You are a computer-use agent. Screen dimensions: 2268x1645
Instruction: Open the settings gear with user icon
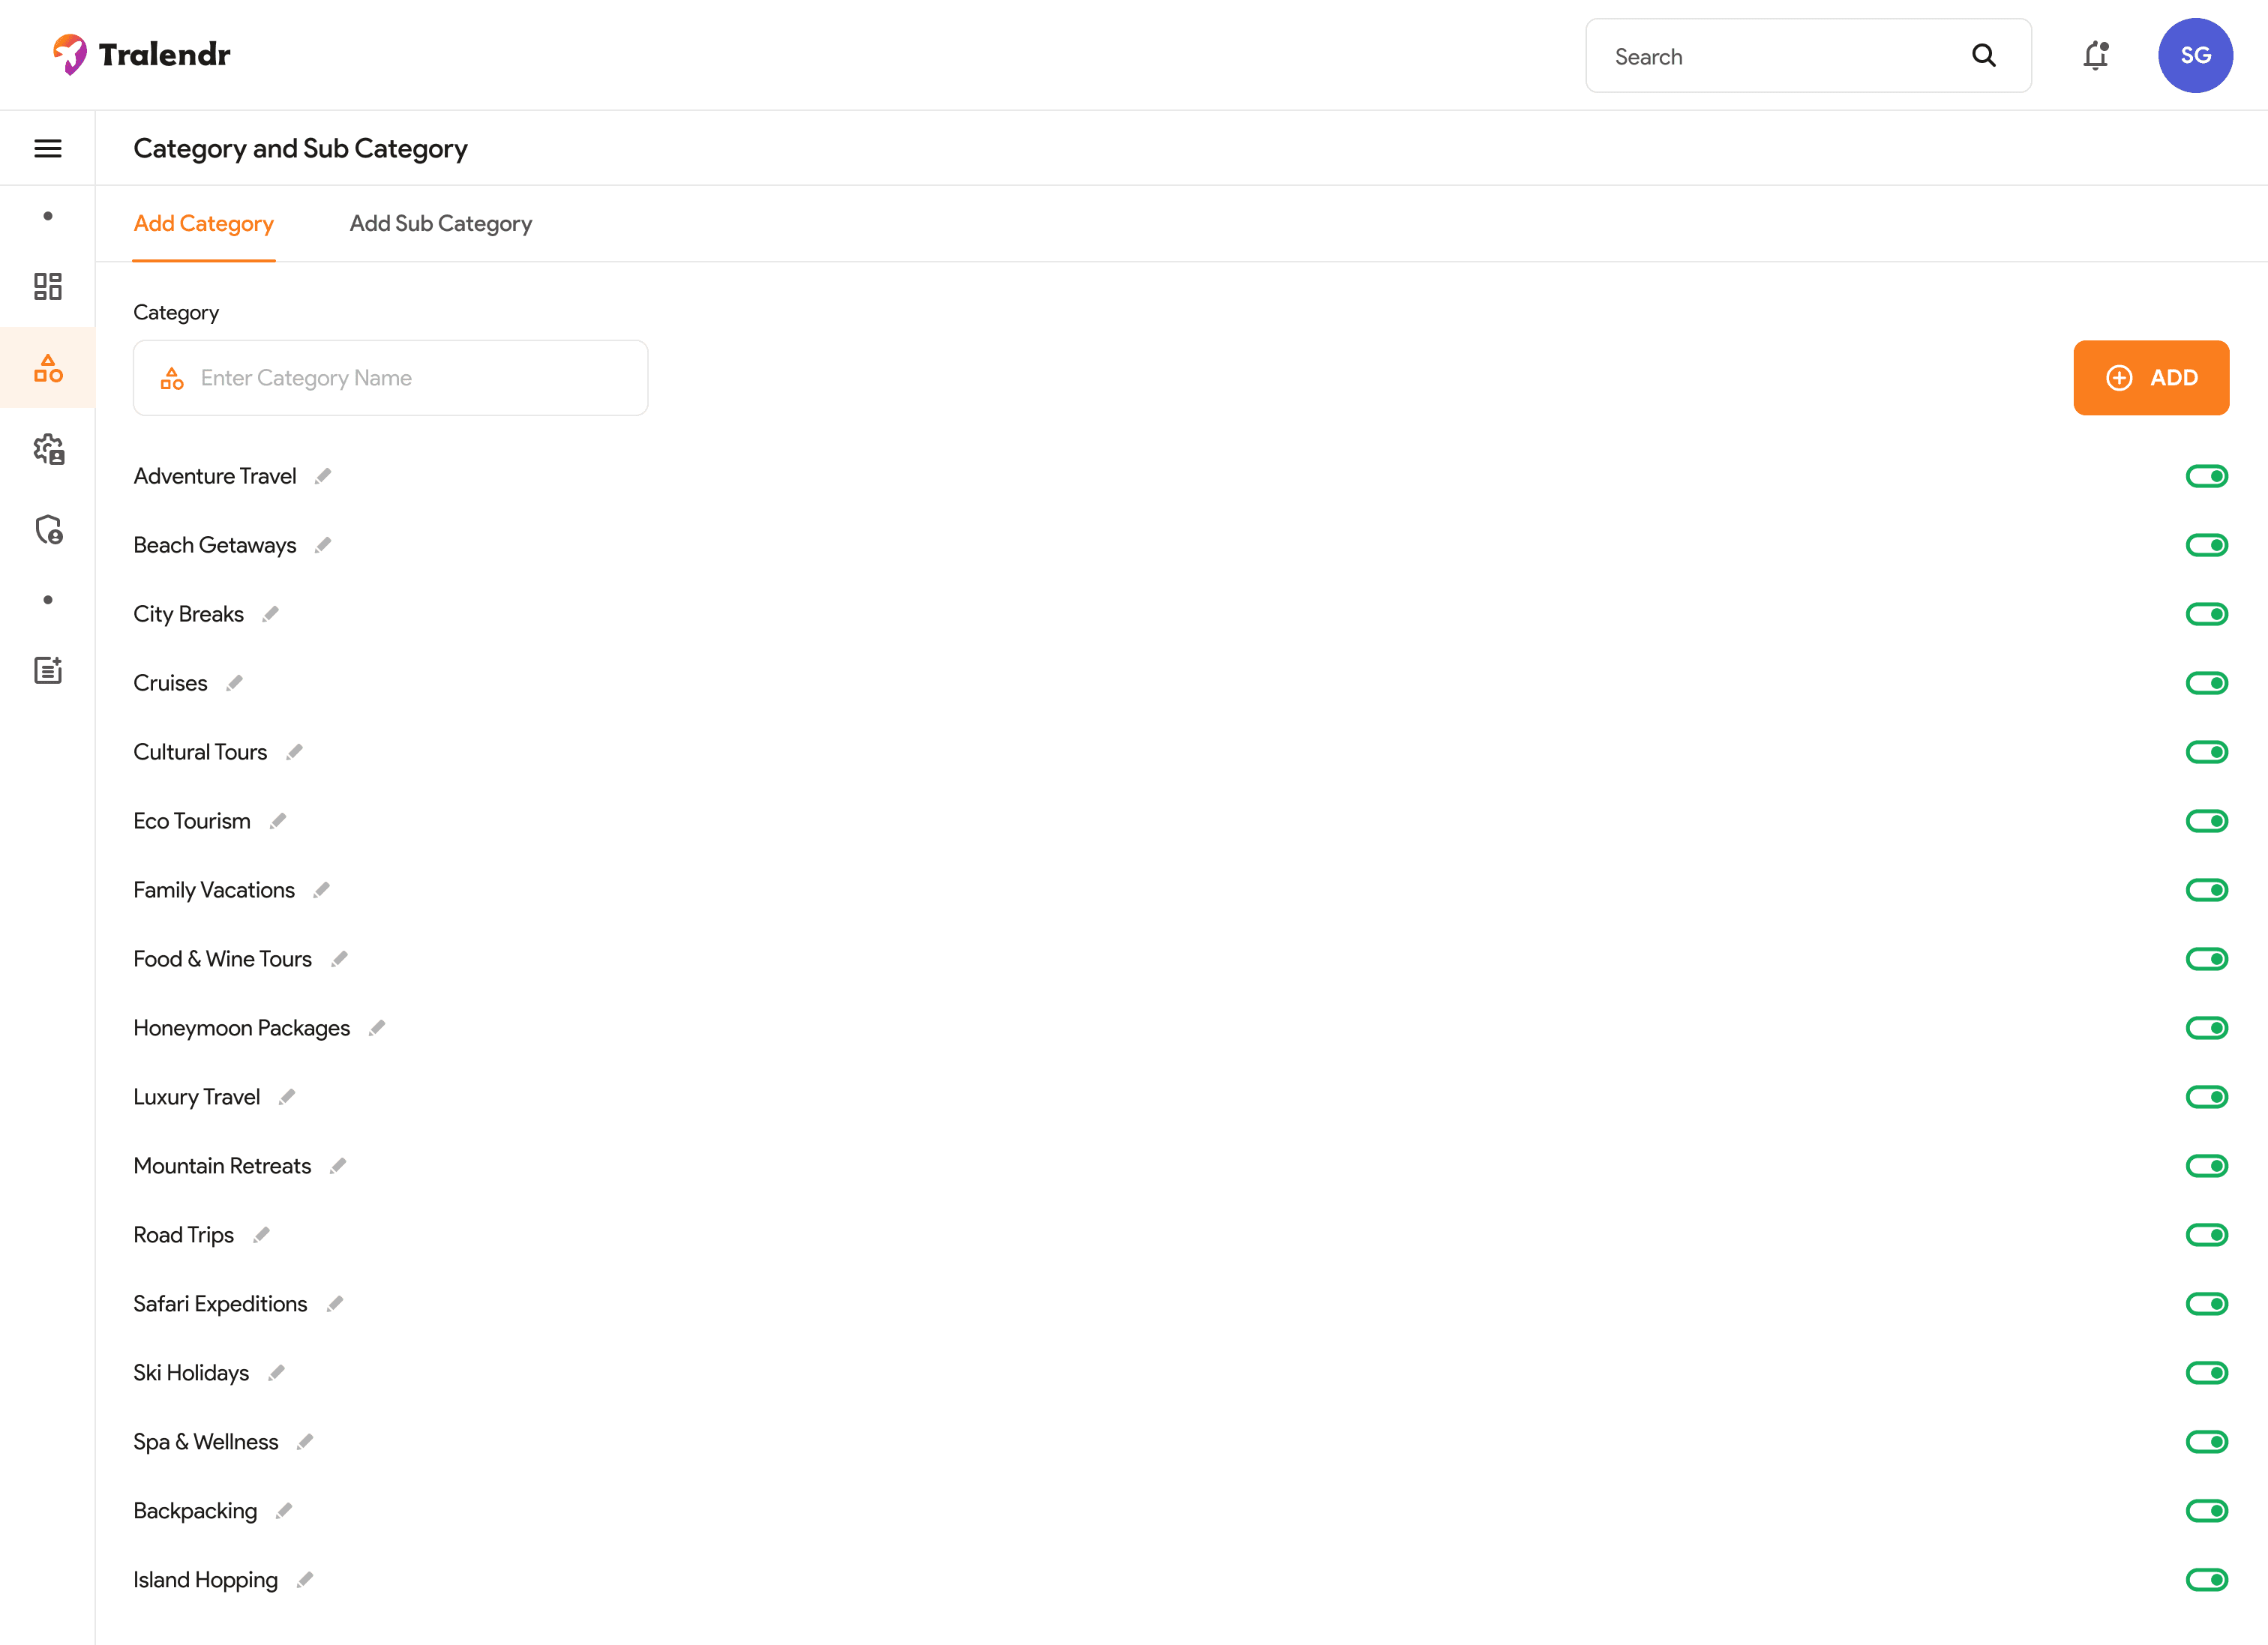click(x=48, y=448)
